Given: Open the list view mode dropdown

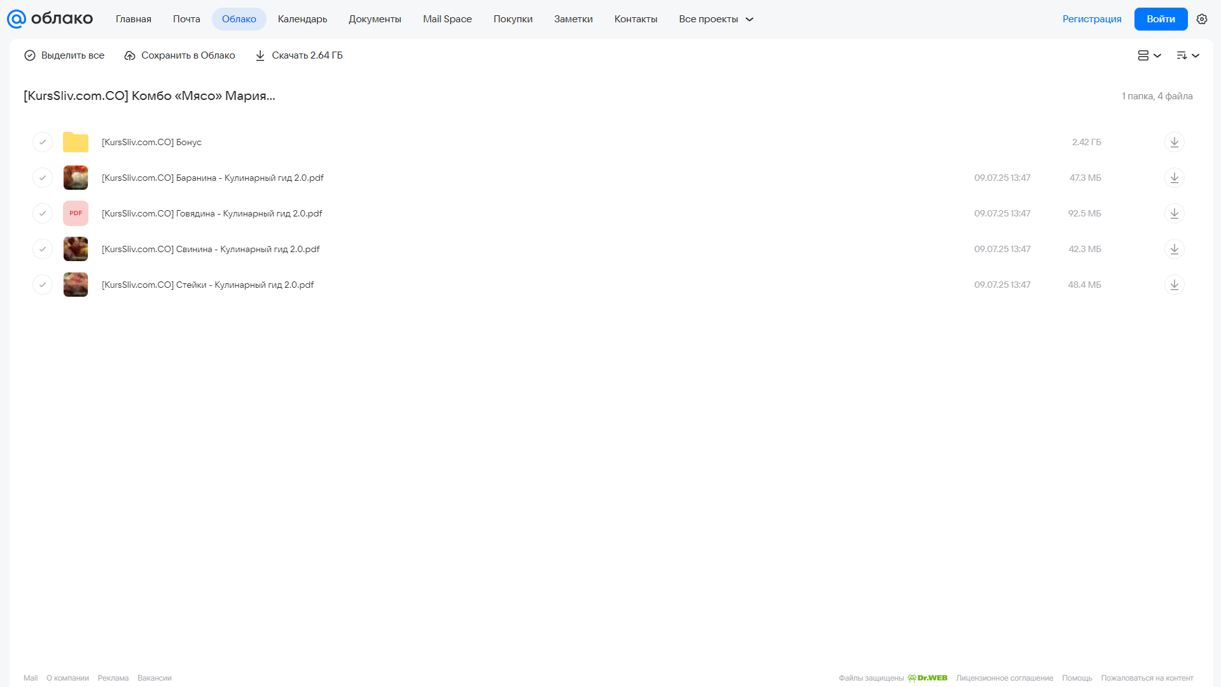Looking at the screenshot, I should [1149, 55].
